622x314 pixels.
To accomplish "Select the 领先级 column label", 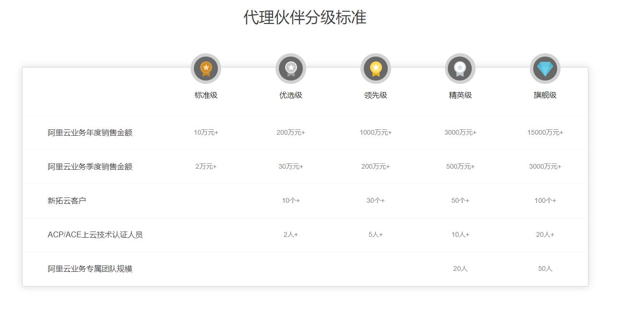I will [376, 95].
